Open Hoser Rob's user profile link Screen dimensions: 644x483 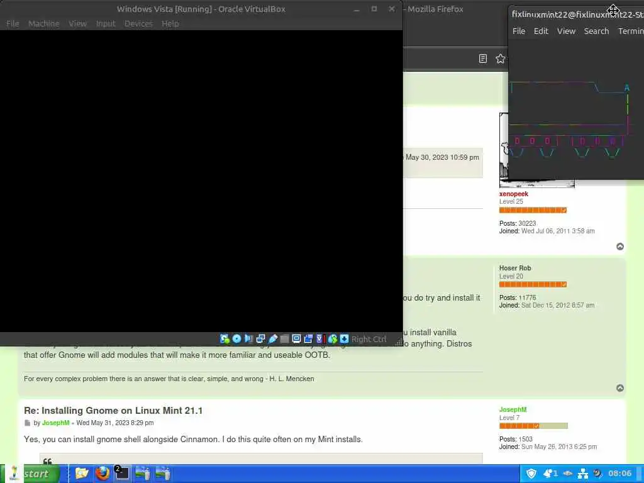point(515,268)
